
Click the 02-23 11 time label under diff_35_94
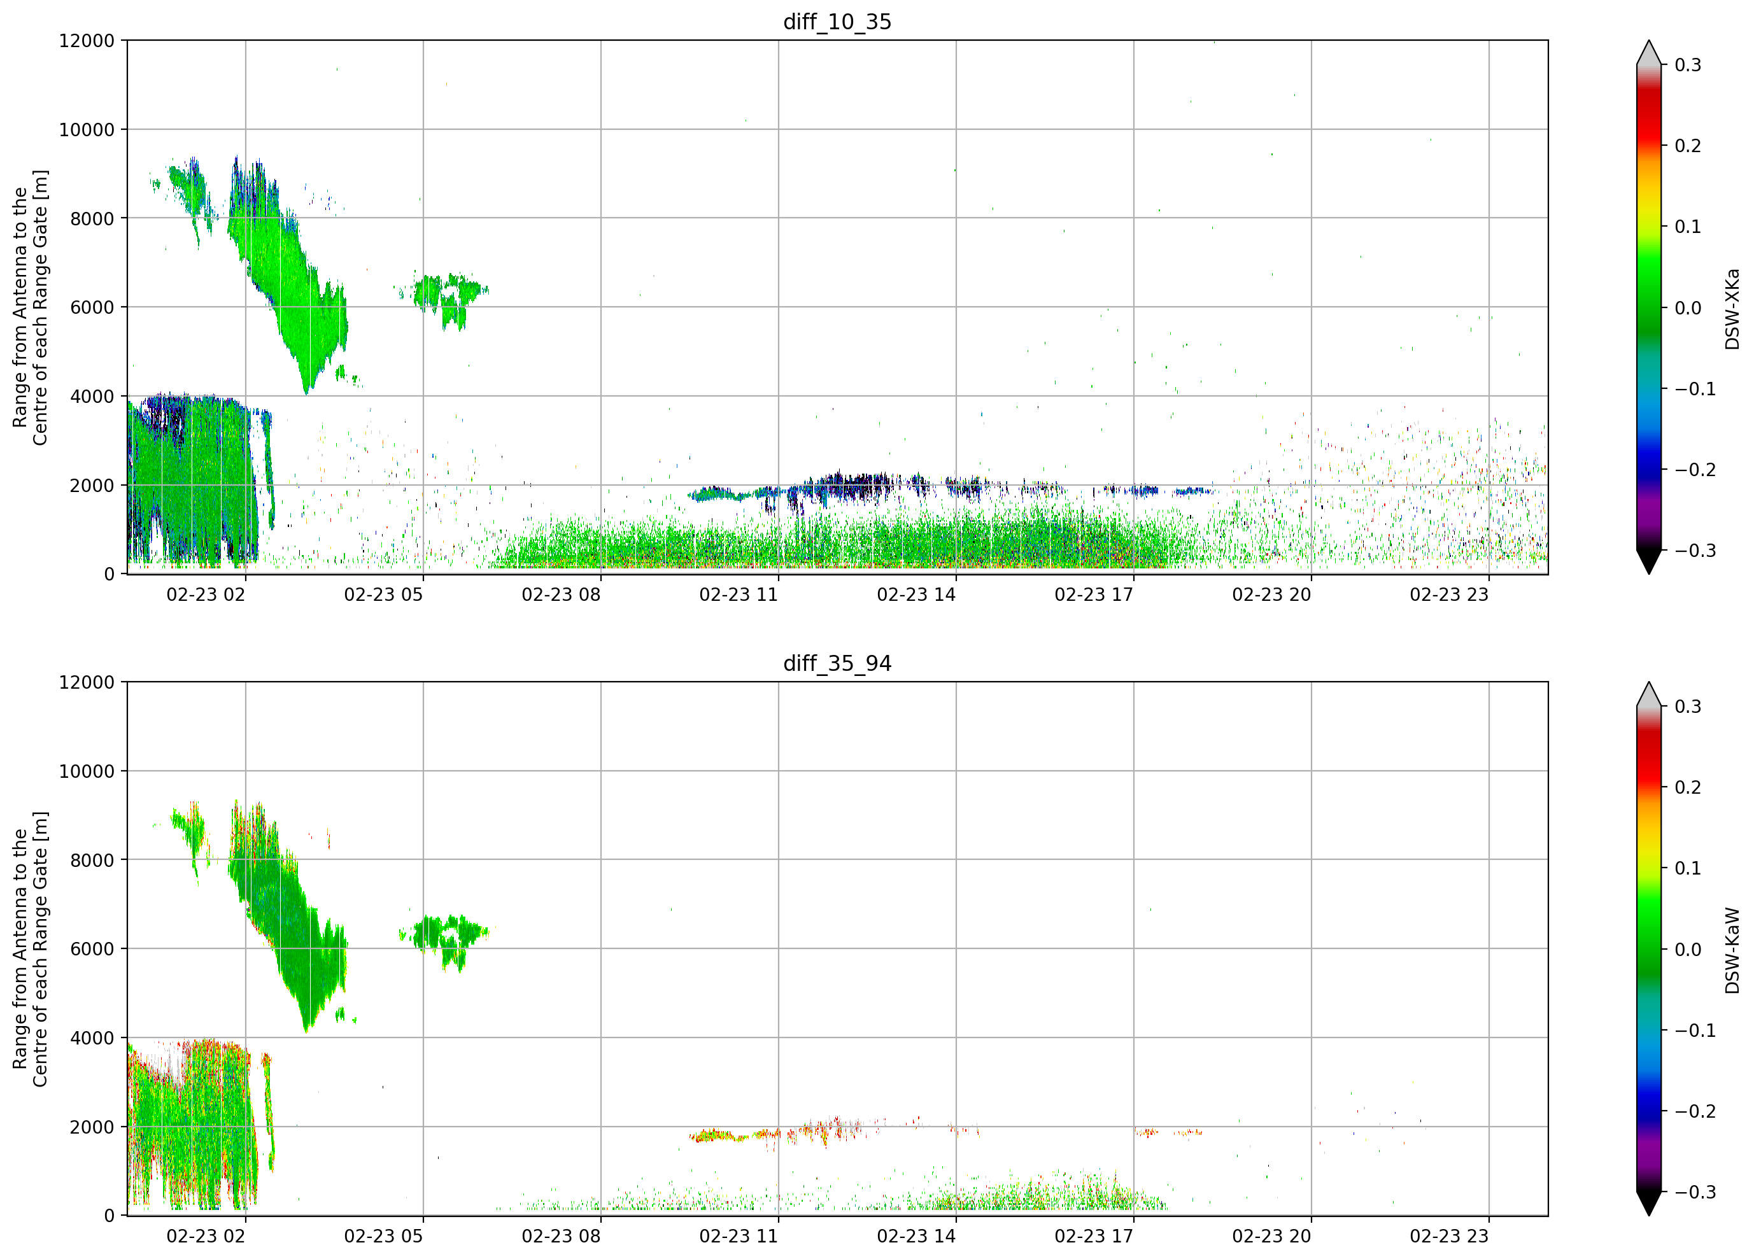coord(739,1237)
